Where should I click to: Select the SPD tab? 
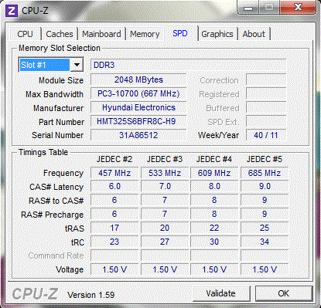[x=180, y=33]
